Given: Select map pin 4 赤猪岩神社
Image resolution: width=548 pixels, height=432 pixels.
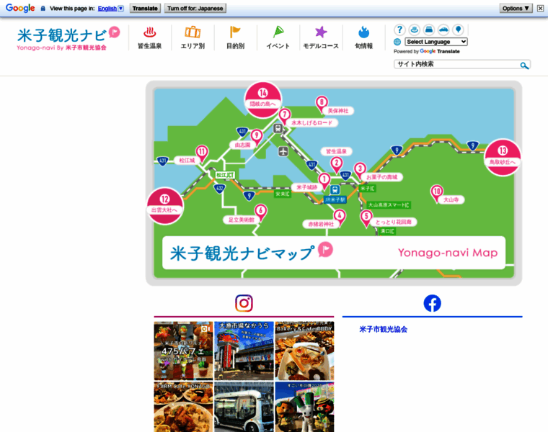Looking at the screenshot, I should 340,217.
